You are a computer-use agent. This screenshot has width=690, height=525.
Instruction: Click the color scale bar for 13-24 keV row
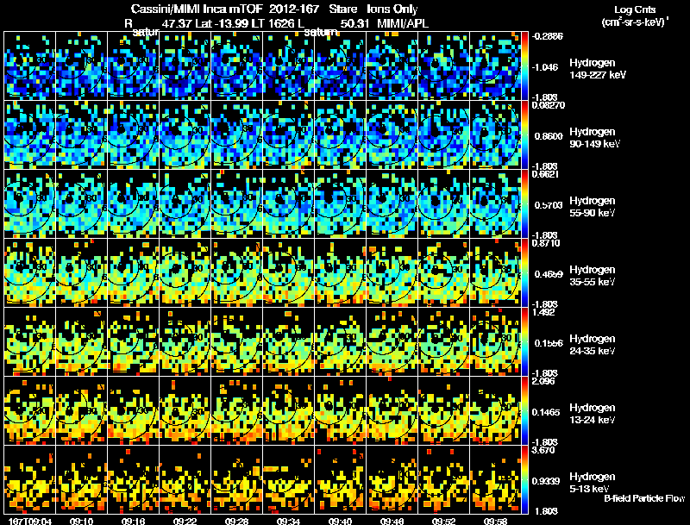coord(524,410)
